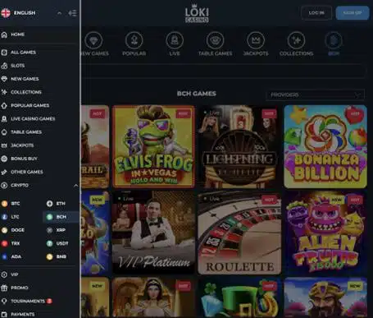Click the Sign Up button

click(353, 12)
